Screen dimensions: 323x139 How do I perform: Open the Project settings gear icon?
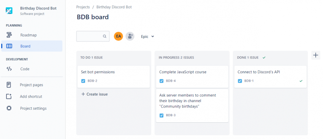point(9,108)
